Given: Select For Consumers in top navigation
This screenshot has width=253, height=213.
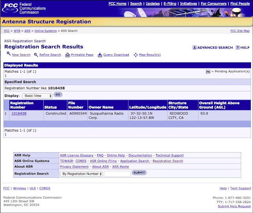Looking at the screenshot, I should [x=213, y=4].
